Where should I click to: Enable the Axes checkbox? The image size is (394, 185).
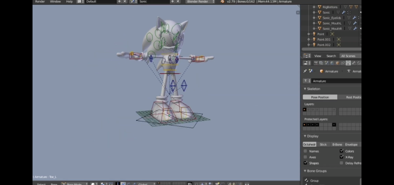click(305, 157)
